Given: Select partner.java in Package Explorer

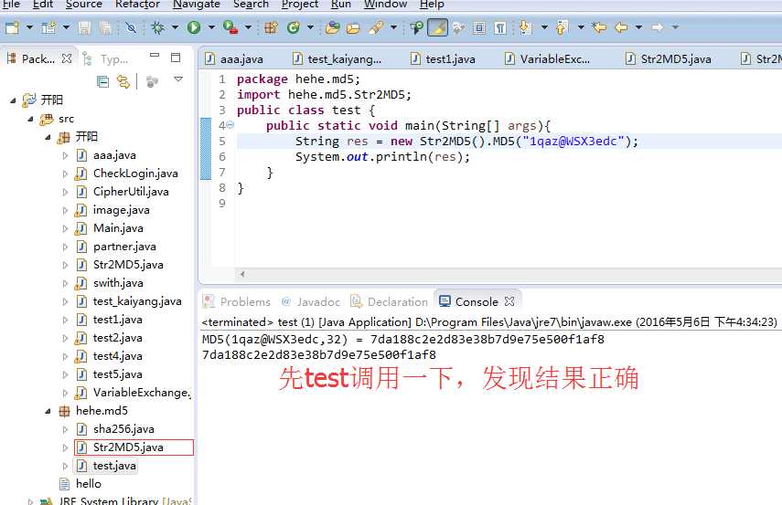Looking at the screenshot, I should click(116, 247).
